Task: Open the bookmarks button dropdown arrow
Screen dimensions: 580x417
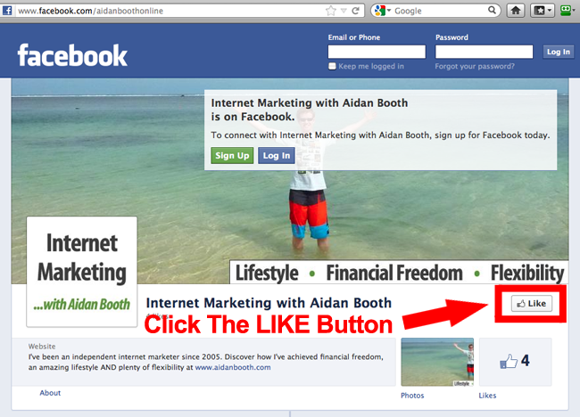Action: [550, 11]
